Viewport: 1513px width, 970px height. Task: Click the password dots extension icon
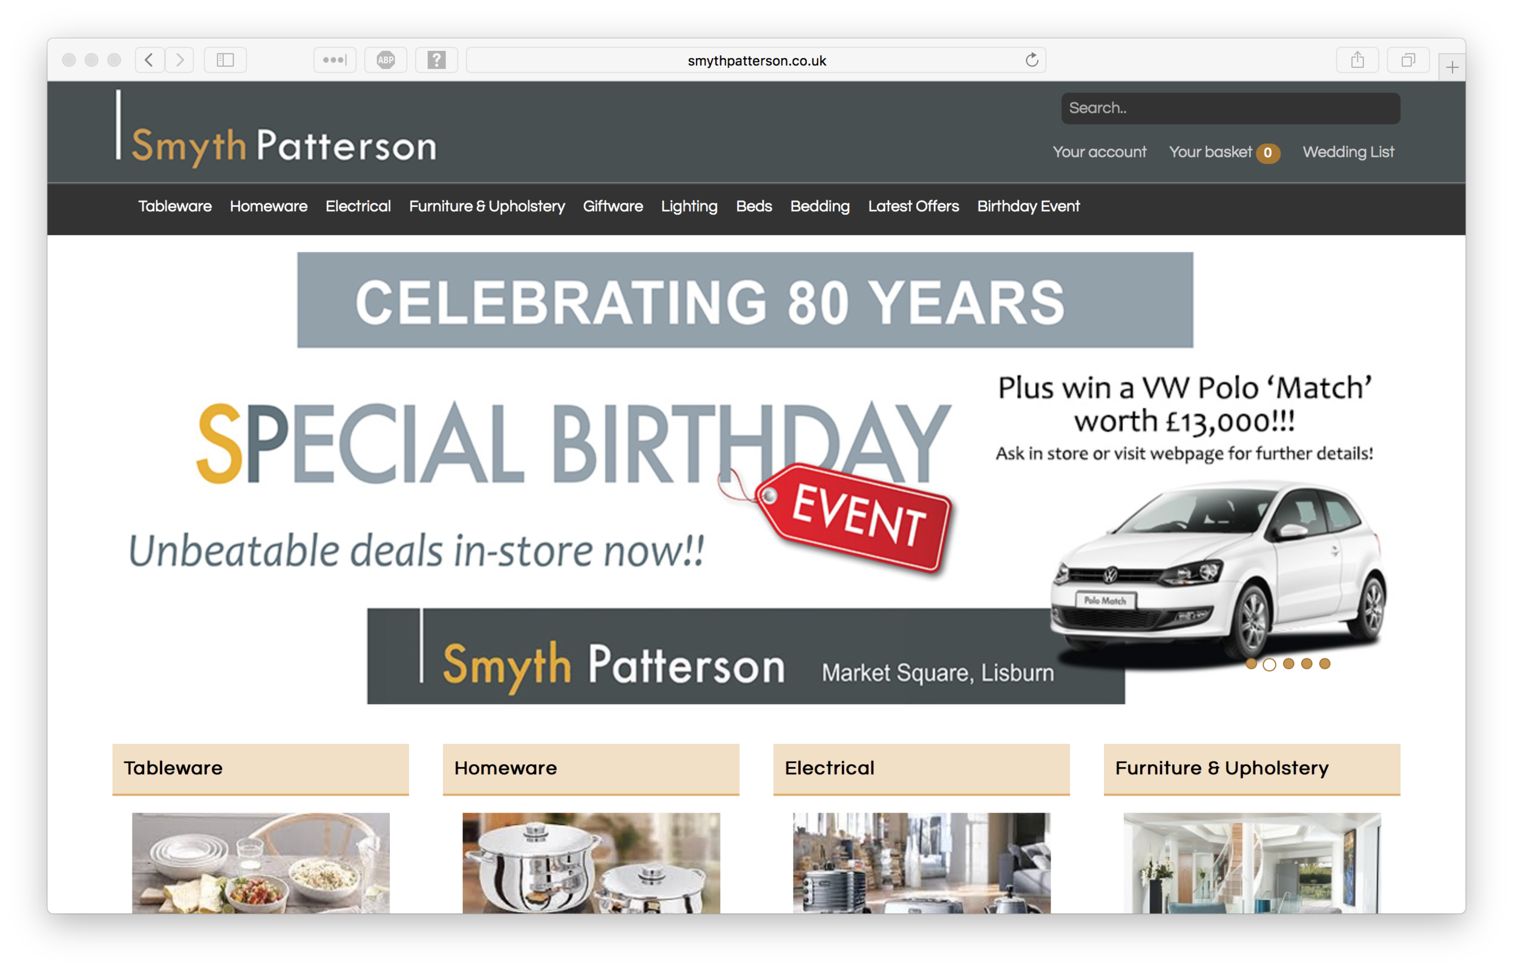[335, 60]
